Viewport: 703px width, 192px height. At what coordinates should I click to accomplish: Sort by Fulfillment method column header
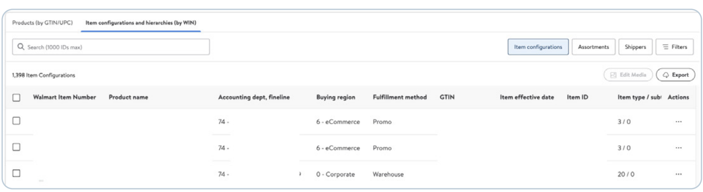(x=400, y=97)
